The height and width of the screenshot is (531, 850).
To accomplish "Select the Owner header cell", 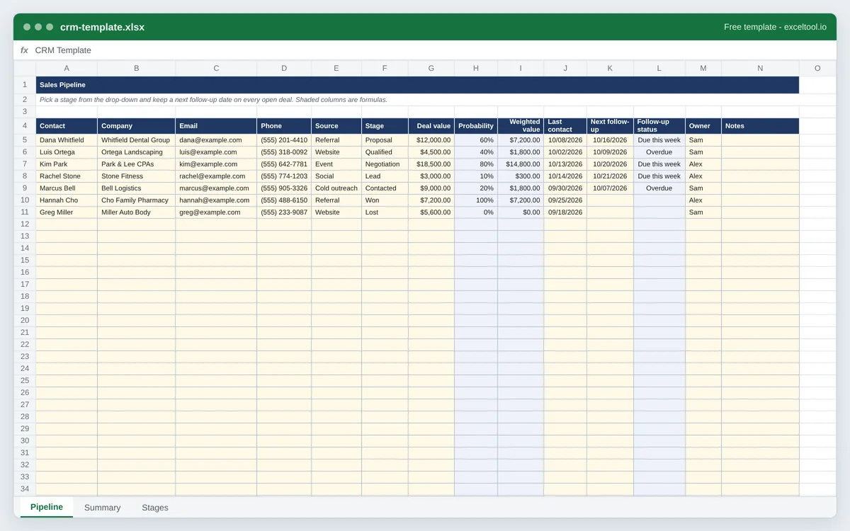I will coord(703,126).
